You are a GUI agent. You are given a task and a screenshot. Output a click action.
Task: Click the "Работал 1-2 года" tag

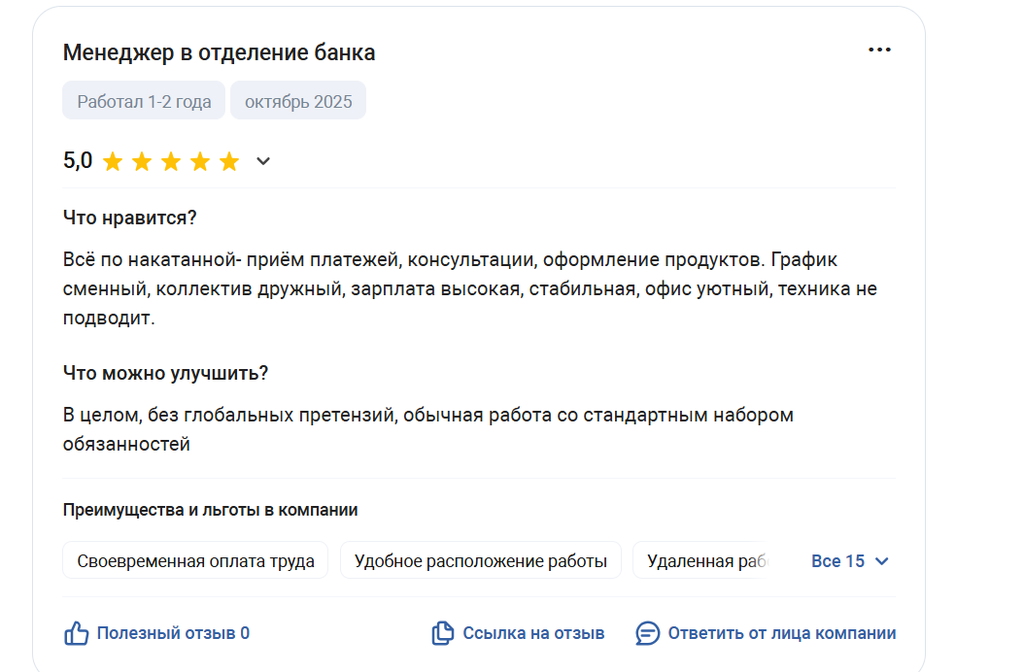[x=144, y=101]
